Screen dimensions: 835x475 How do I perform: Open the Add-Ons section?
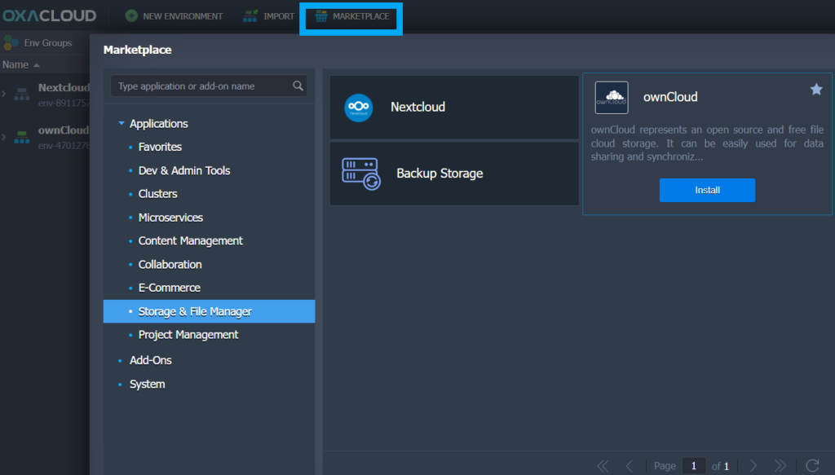[151, 360]
